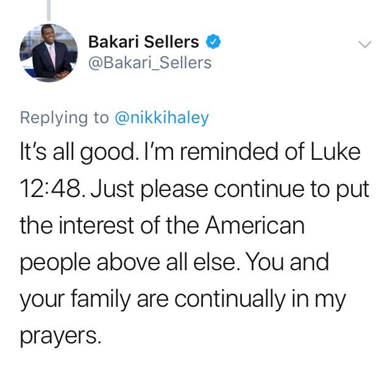Image resolution: width=390 pixels, height=366 pixels.
Task: Click the Bakari Sellers display name
Action: (144, 42)
